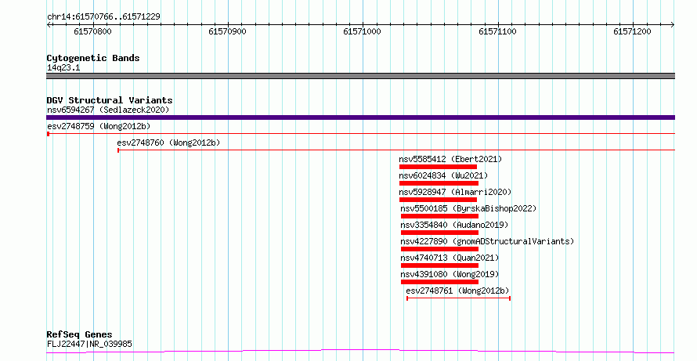Click the Cytogenetic Bands track title

pos(93,58)
